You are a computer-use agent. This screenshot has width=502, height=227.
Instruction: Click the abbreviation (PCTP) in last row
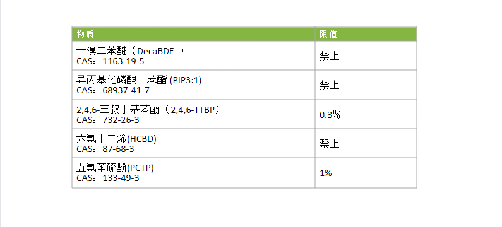[140, 168]
